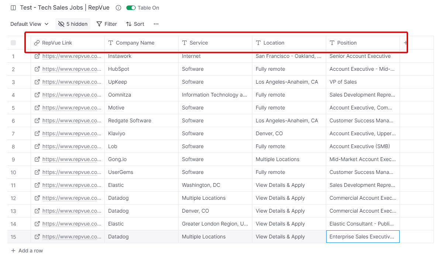The image size is (445, 262).
Task: Open external link icon in Gong.io row
Action: click(x=37, y=159)
